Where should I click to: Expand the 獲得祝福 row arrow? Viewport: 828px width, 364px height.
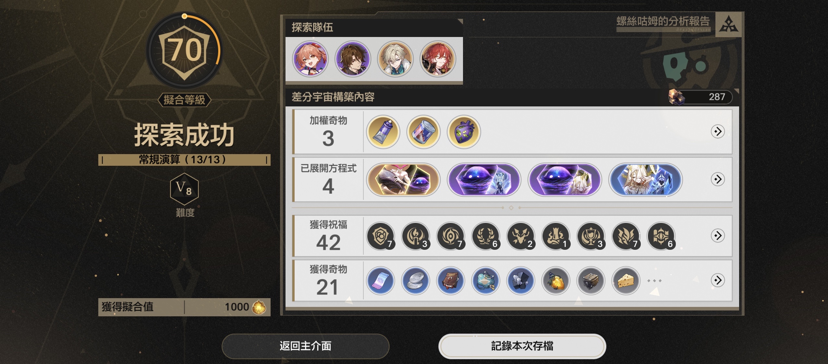[x=718, y=236]
